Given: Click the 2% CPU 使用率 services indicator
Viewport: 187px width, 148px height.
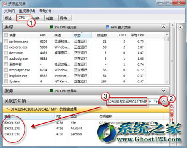Looking at the screenshot, I should [x=63, y=91].
